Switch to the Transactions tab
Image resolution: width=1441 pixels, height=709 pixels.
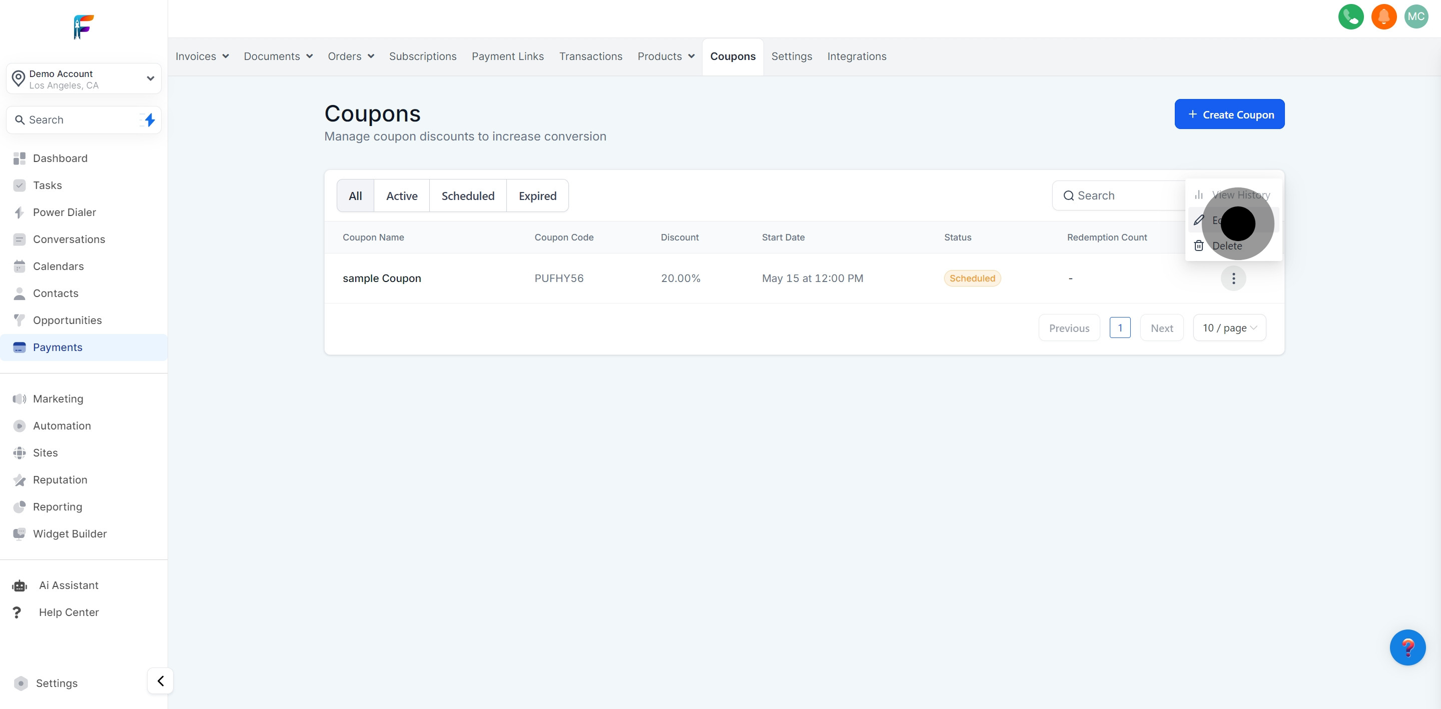coord(590,56)
